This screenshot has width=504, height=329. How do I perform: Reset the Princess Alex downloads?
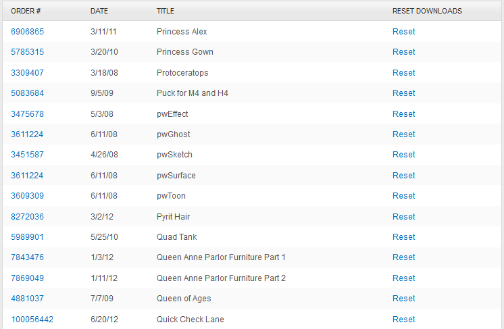point(403,32)
